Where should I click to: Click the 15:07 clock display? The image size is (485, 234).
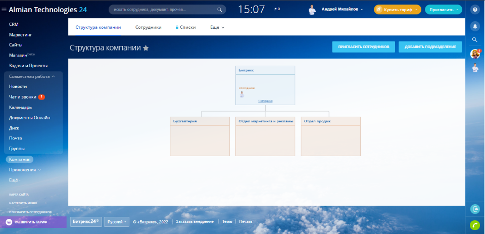pos(251,9)
